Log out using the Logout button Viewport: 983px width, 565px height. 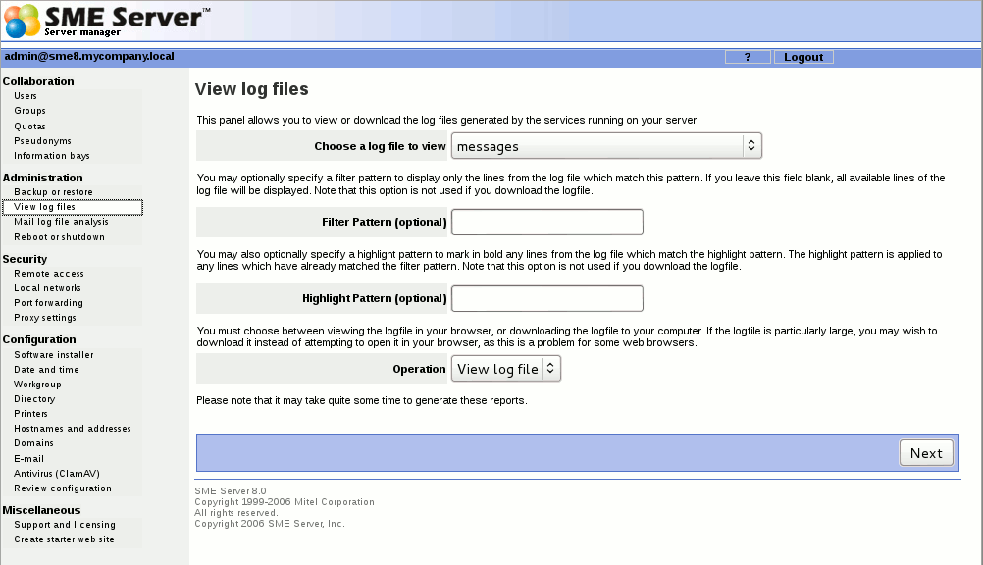coord(803,57)
